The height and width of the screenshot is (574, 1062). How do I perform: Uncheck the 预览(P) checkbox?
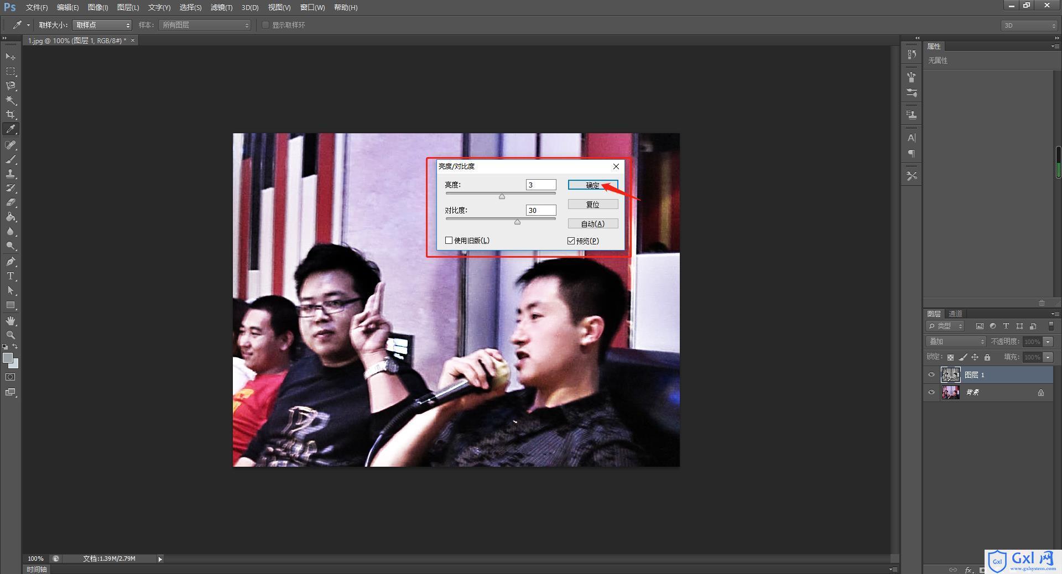click(571, 241)
